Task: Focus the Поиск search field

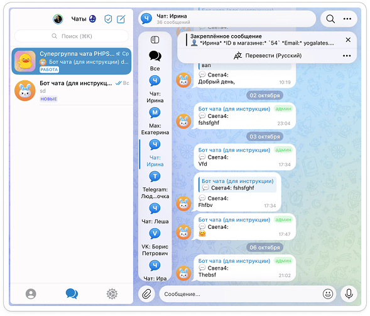Action: tap(72, 36)
